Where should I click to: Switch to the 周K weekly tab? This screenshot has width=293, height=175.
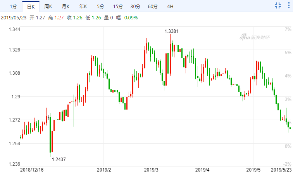click(x=48, y=7)
